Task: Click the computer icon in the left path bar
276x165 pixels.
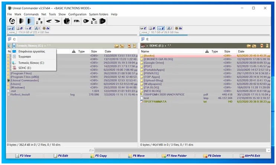Action: 10,46
